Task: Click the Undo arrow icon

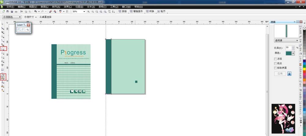Action: 35,12
